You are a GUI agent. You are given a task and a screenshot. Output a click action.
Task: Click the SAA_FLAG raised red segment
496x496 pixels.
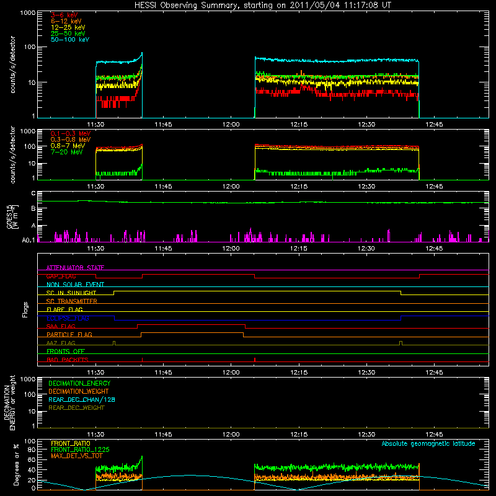[191, 324]
